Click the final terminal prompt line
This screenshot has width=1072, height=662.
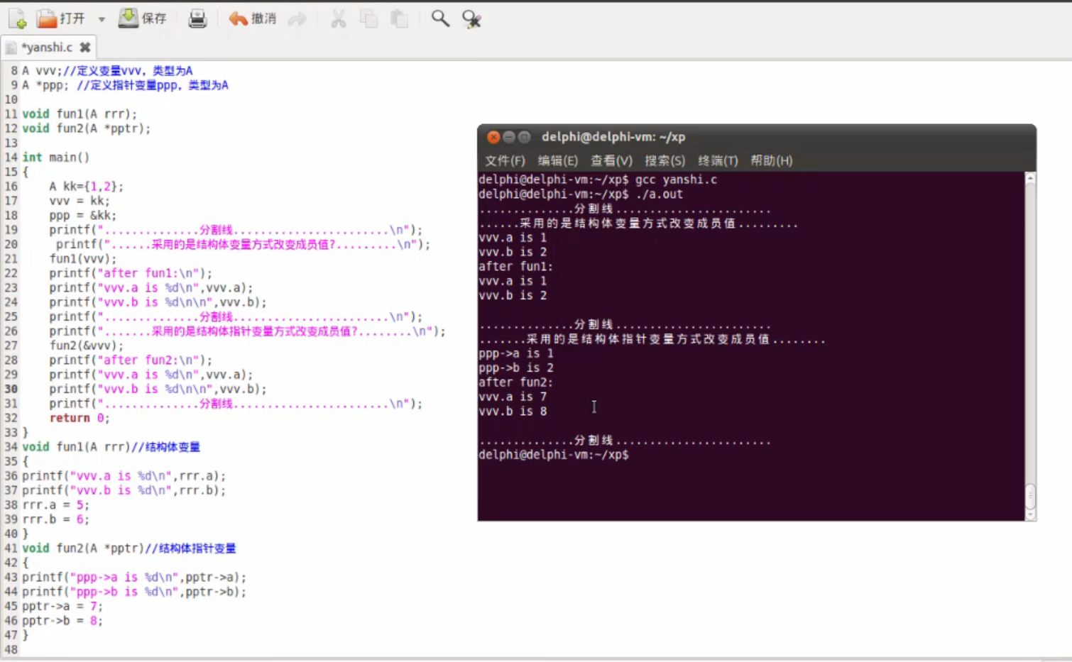point(554,455)
